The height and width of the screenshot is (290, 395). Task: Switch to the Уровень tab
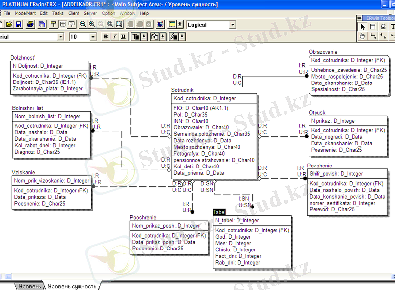[30, 286]
